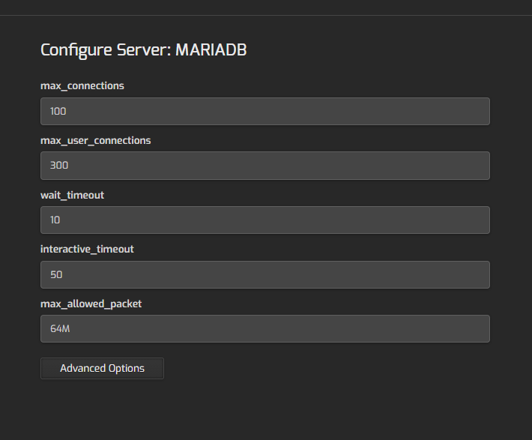Click the dark header strip above the separator line
This screenshot has width=532, height=440.
(x=266, y=7)
